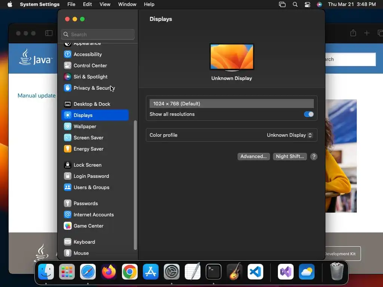
Task: Open Keyboard settings
Action: point(95,242)
